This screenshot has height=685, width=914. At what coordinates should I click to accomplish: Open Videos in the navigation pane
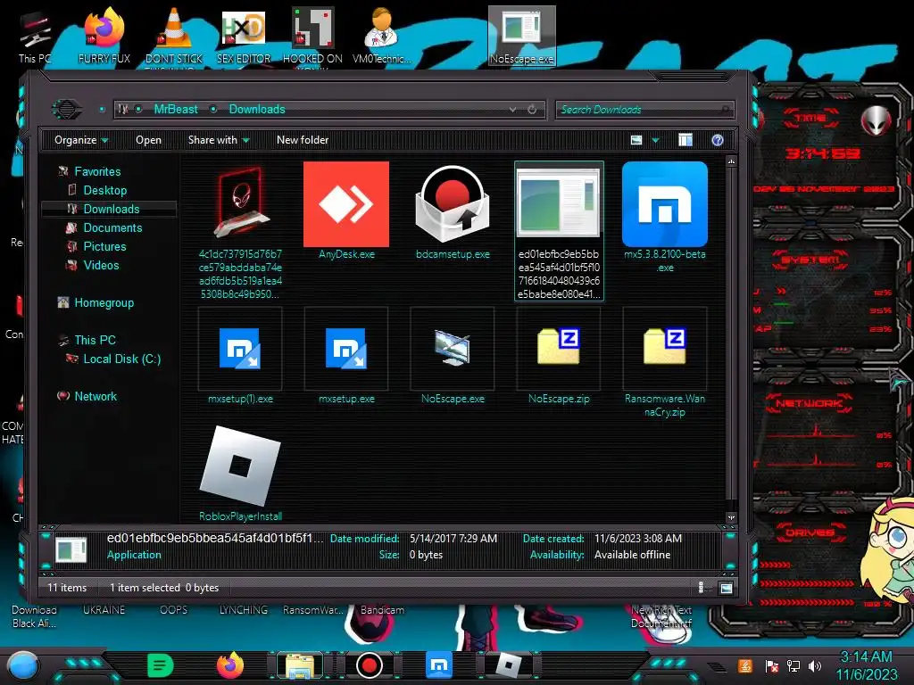(101, 265)
